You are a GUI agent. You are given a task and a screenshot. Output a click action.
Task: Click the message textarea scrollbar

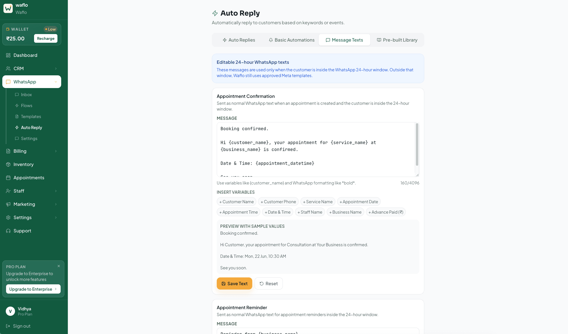tap(417, 144)
